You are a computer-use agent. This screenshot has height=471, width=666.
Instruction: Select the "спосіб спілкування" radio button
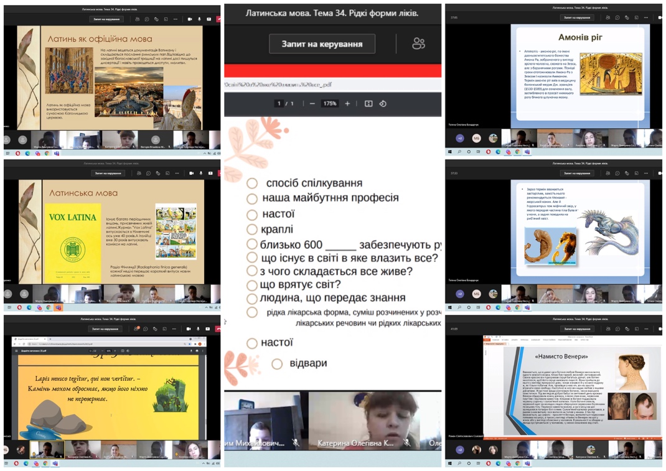click(252, 184)
